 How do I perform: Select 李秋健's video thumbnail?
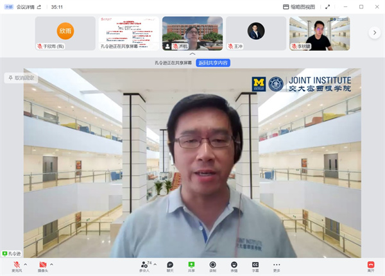pyautogui.click(x=311, y=33)
